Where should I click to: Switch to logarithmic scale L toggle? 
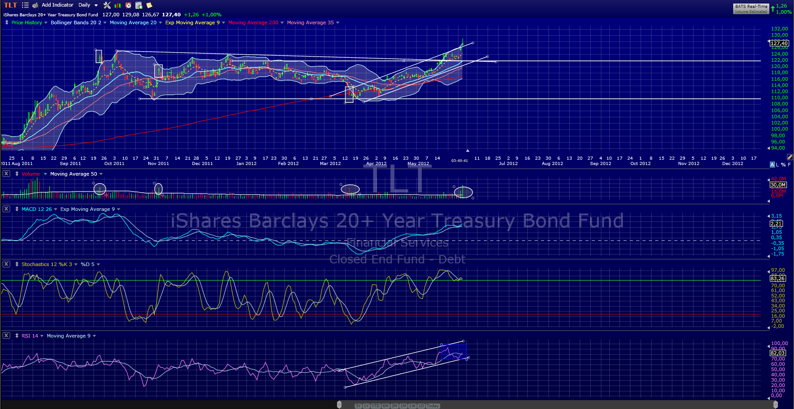(x=778, y=165)
